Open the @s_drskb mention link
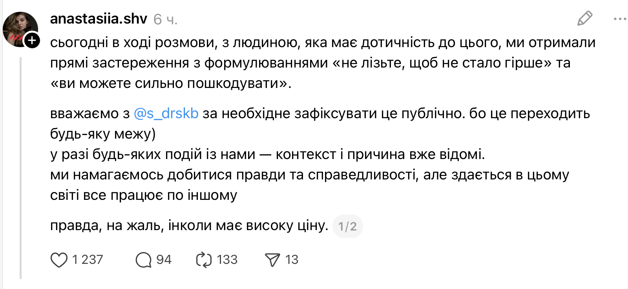Viewport: 628px width, 289px height. (166, 113)
